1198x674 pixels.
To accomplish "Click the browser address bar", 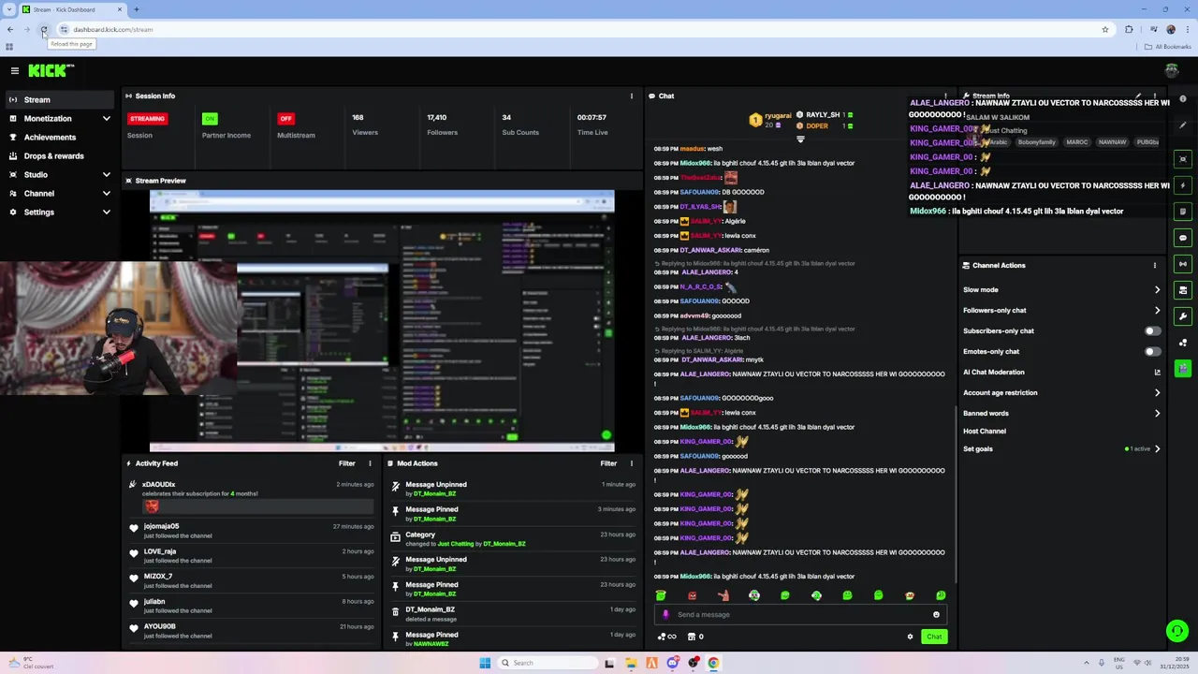I will coord(580,30).
